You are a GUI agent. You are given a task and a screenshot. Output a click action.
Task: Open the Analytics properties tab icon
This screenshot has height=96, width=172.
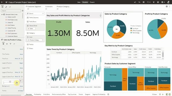click(x=14, y=44)
